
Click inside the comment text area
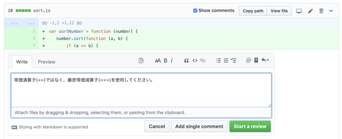pos(141,90)
